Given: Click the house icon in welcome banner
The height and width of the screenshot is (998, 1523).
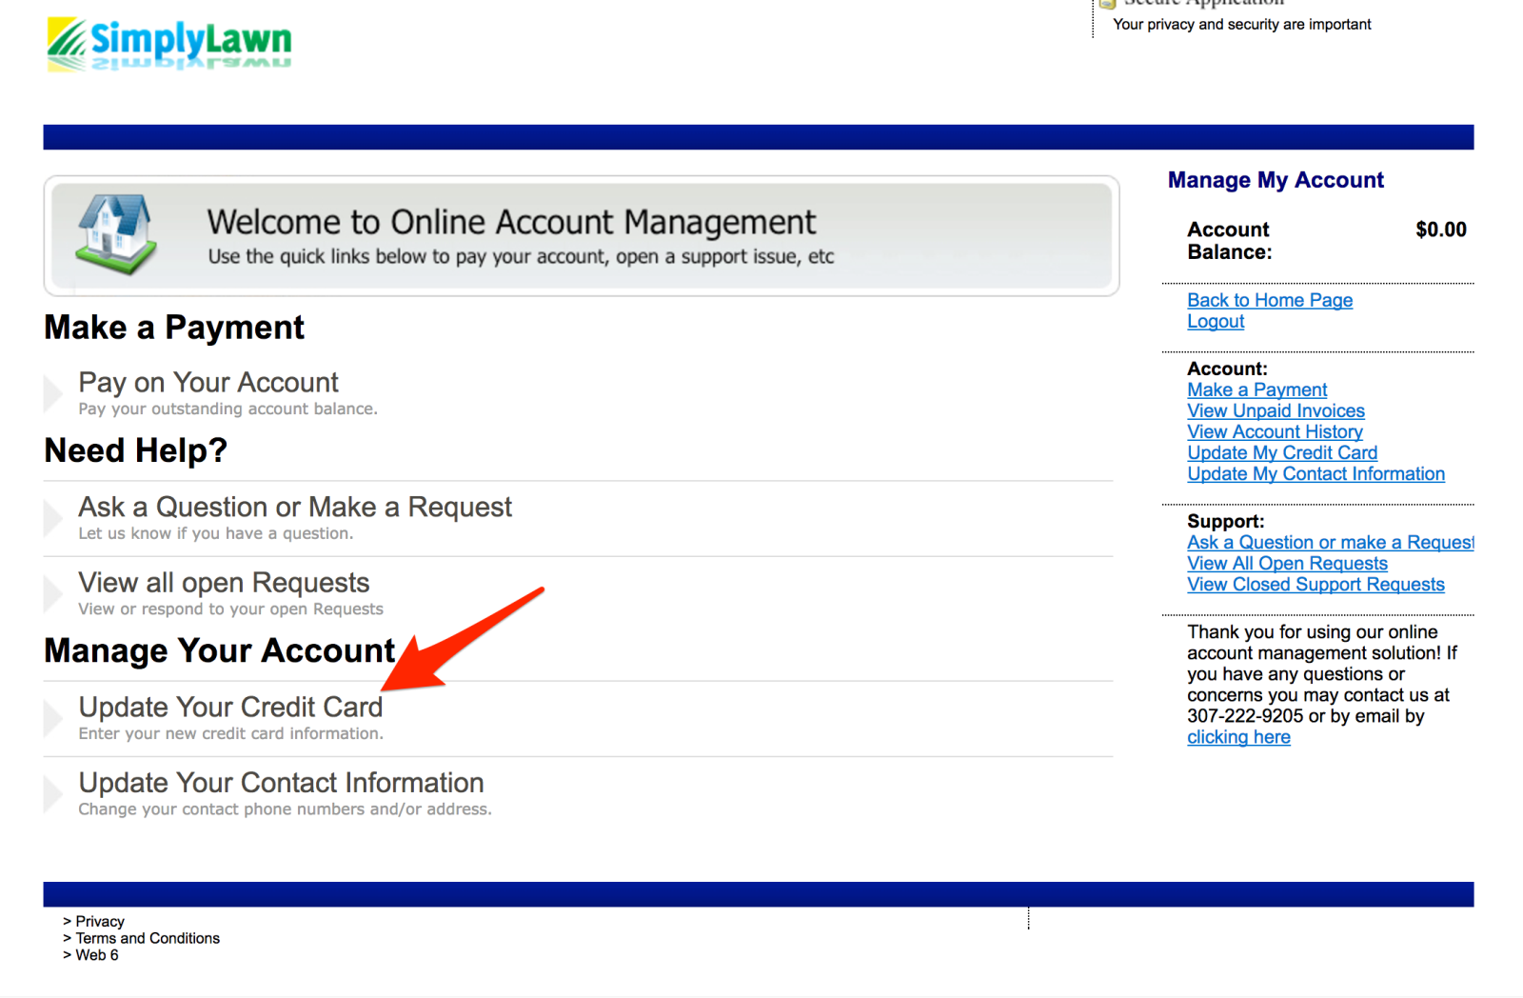Looking at the screenshot, I should click(116, 234).
